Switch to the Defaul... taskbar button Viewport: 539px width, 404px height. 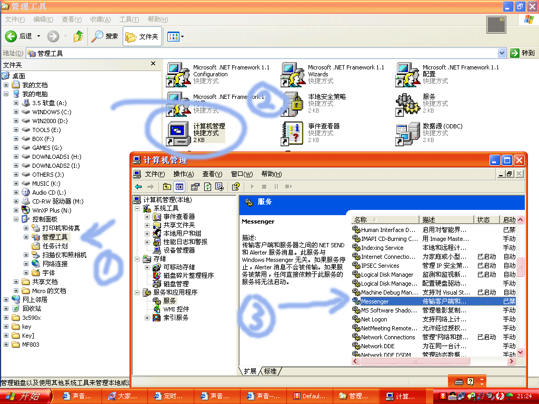[311, 396]
